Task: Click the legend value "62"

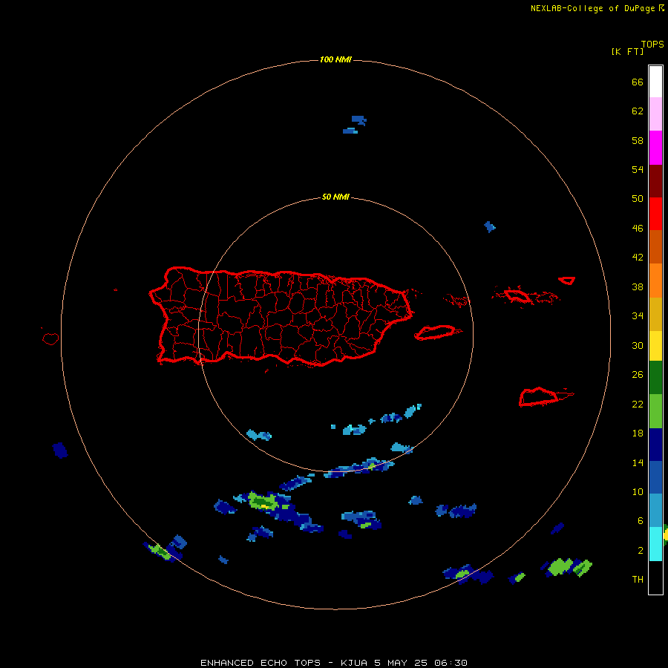Action: point(638,111)
